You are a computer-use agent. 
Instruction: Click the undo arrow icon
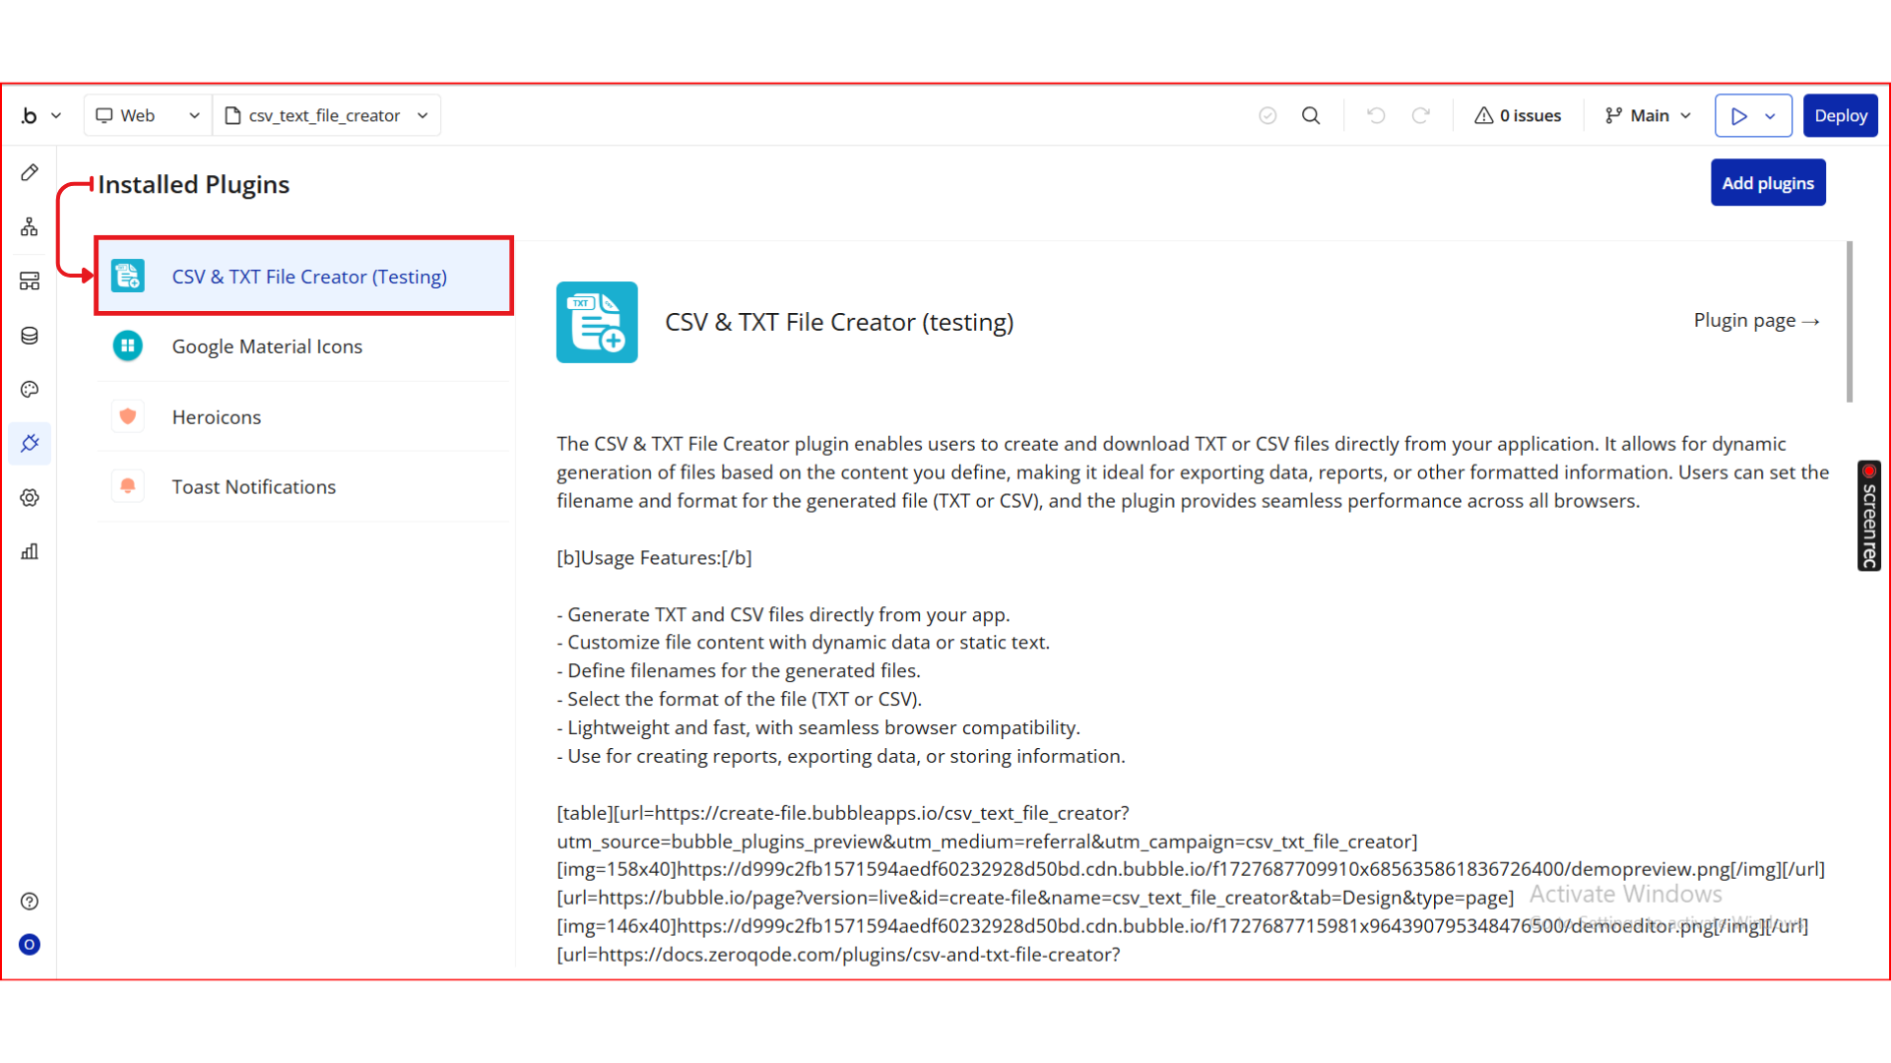1376,116
